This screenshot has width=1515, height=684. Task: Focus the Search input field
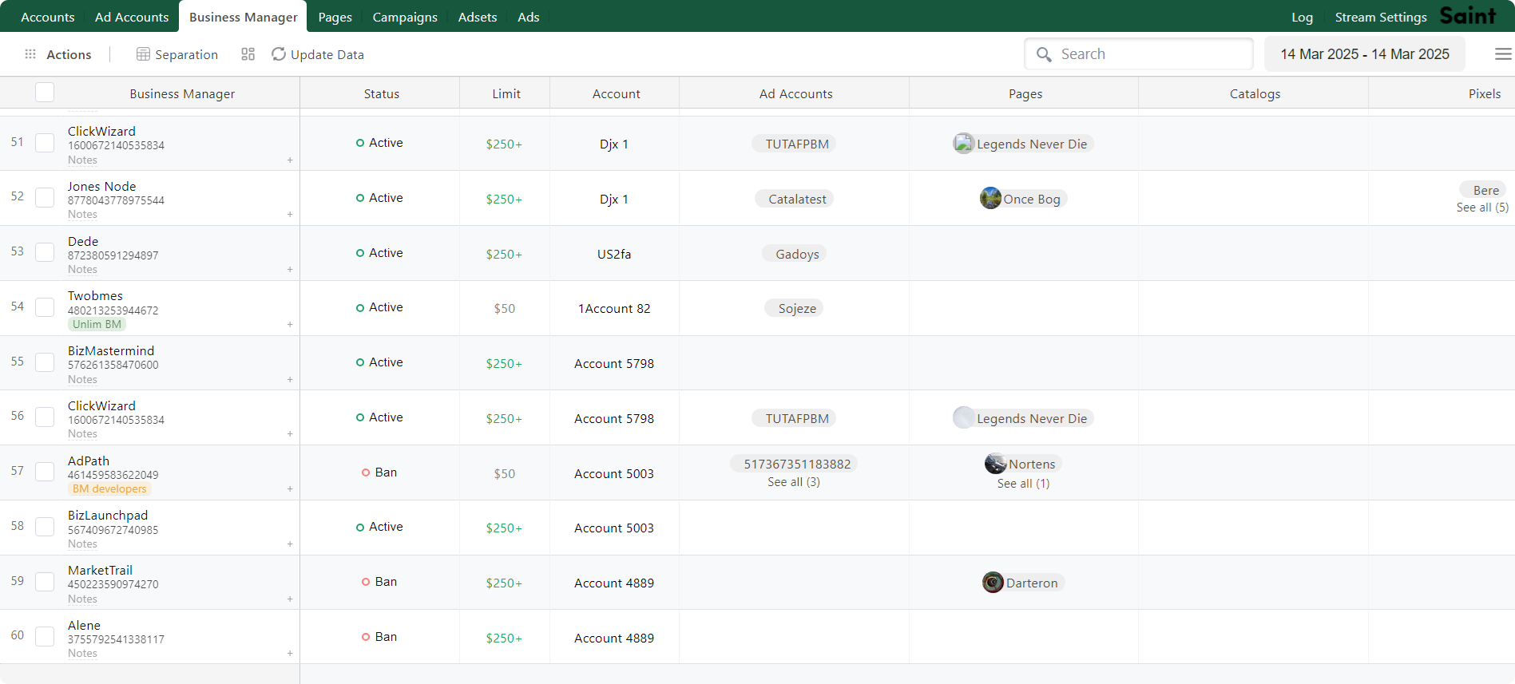1139,54
